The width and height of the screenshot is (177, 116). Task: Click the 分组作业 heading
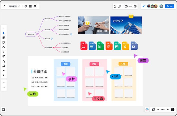40,72
